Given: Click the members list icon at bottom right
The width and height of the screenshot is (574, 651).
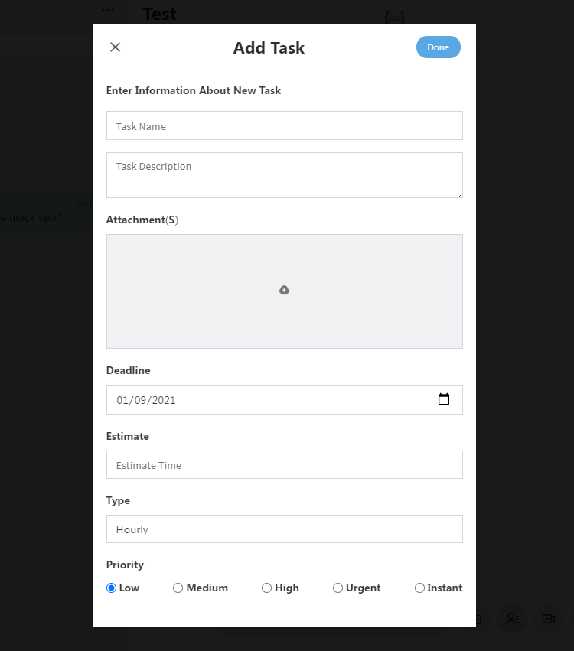Looking at the screenshot, I should point(513,619).
